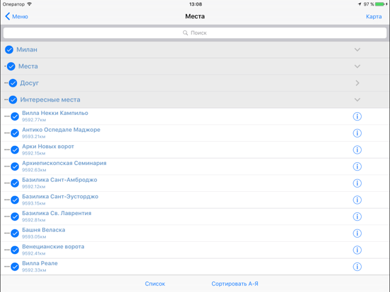View info for Базилика Сант-Эусторджо

click(357, 200)
